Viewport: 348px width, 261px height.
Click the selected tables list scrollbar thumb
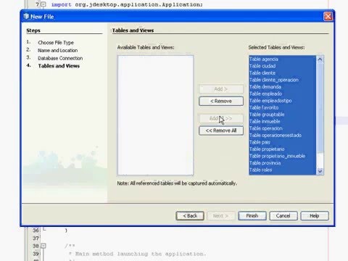(320, 108)
